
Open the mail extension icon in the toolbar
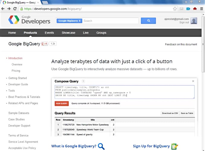click(x=181, y=9)
